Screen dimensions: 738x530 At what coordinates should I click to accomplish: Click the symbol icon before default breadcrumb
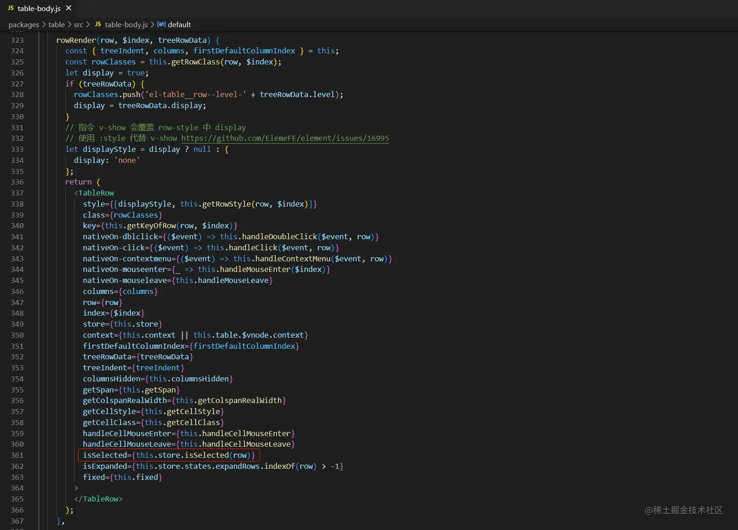pyautogui.click(x=162, y=24)
